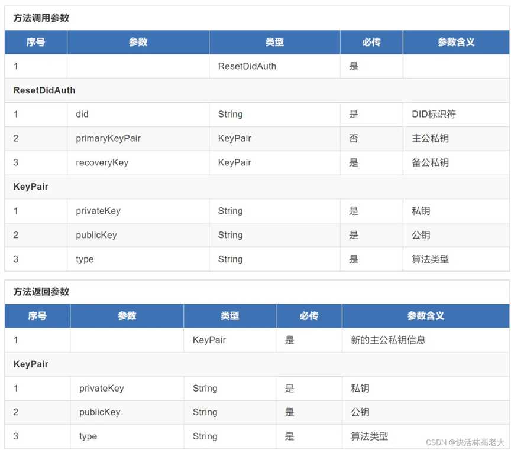Click '公钥' meaning in 方法调用参数 table
This screenshot has height=450, width=511.
coord(421,235)
